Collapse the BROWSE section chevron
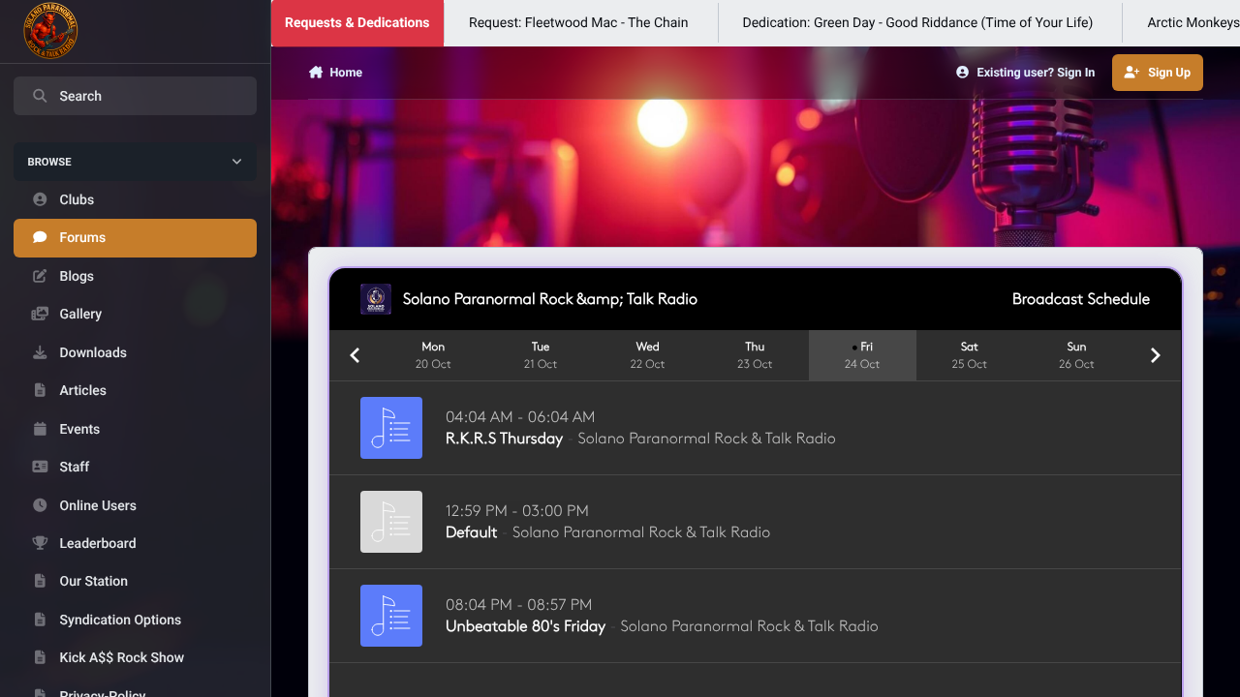 click(236, 162)
